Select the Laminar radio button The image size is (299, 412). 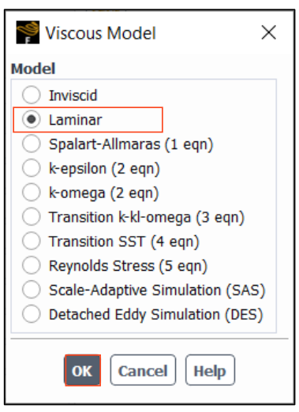pyautogui.click(x=32, y=119)
